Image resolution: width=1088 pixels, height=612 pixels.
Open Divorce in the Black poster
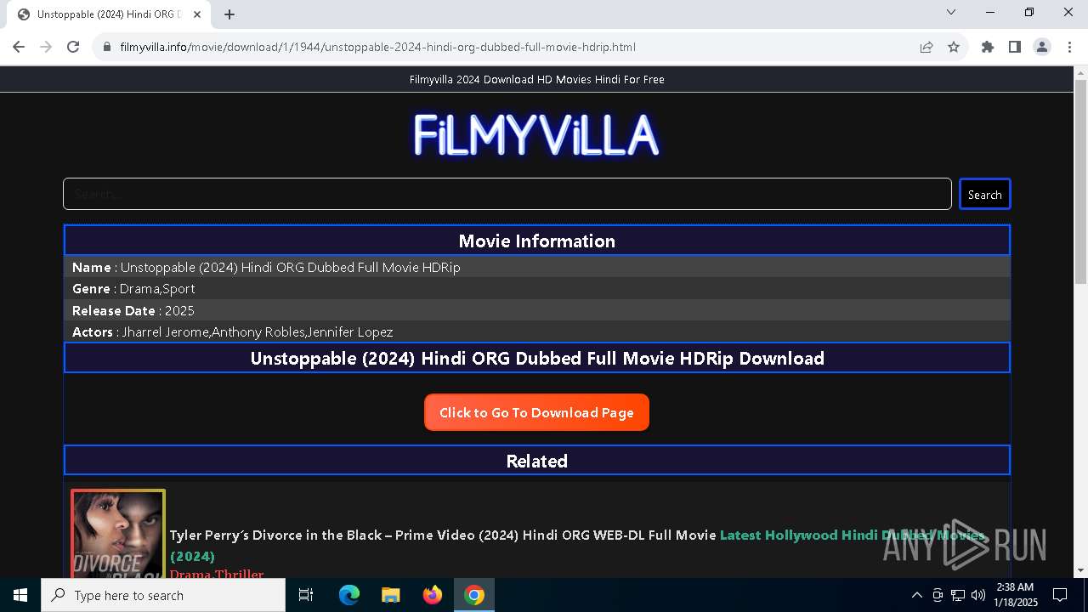[x=118, y=534]
